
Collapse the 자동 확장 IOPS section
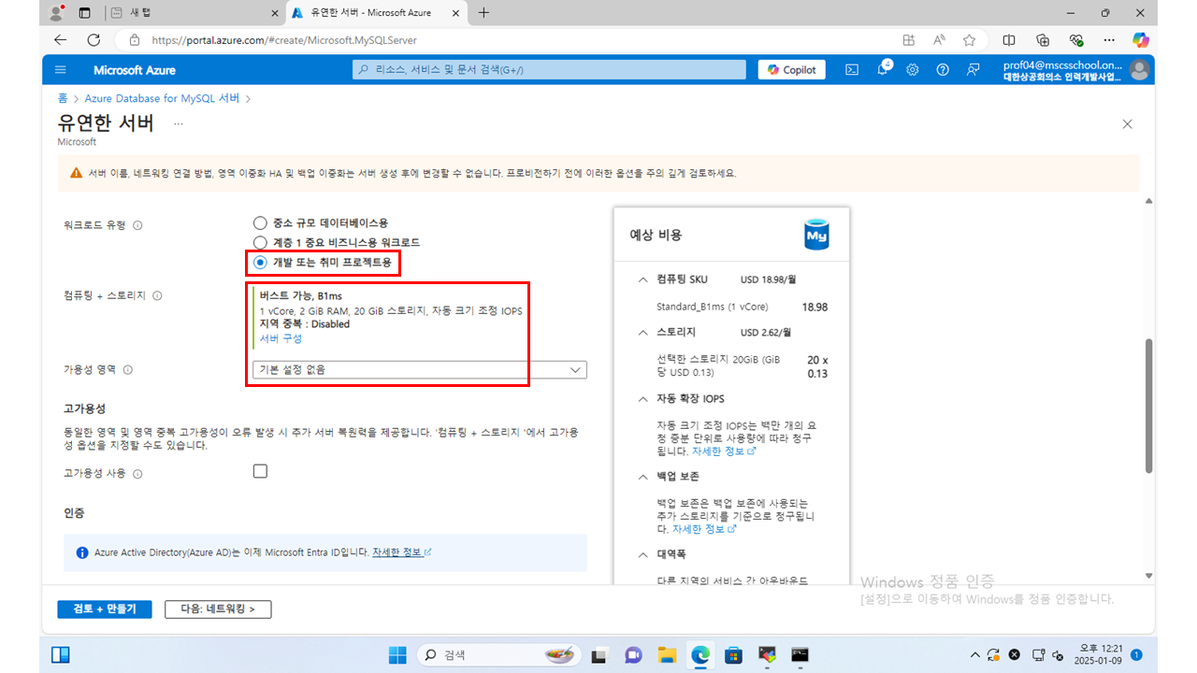pos(642,399)
